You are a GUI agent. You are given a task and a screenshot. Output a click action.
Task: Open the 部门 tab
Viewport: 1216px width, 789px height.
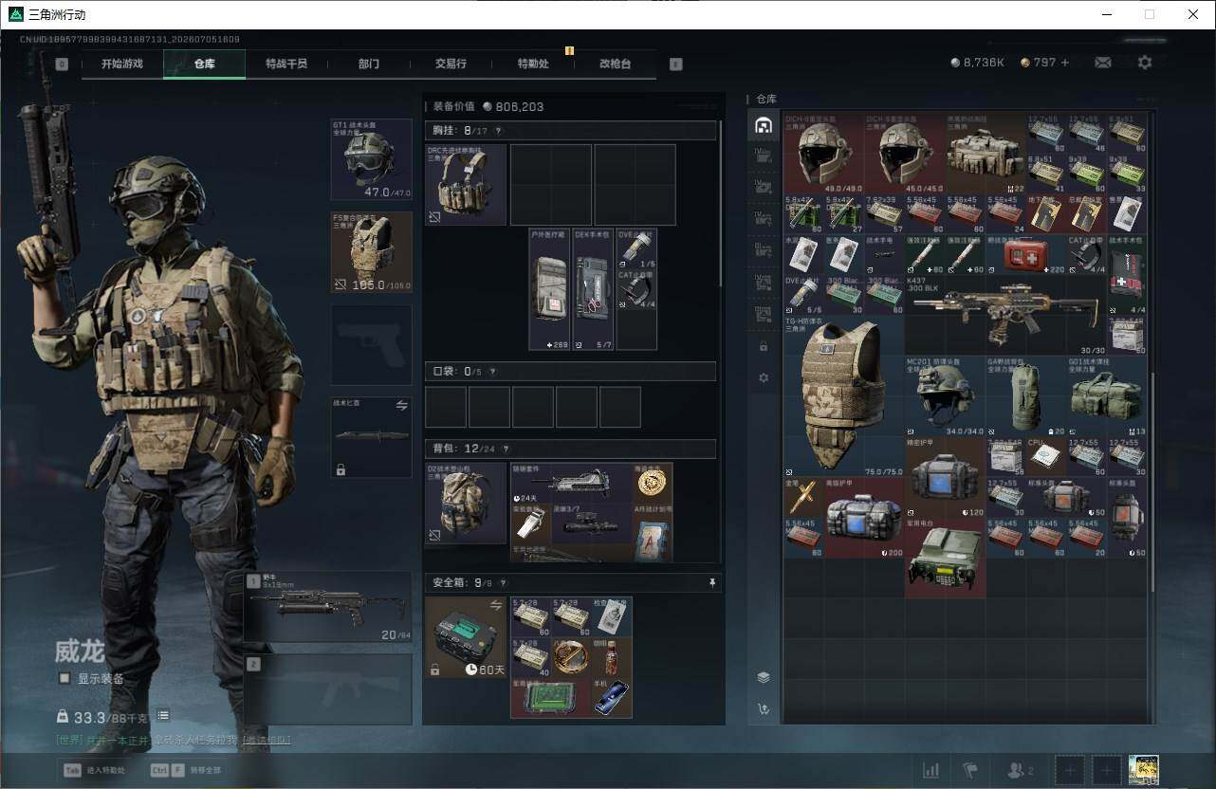coord(368,64)
